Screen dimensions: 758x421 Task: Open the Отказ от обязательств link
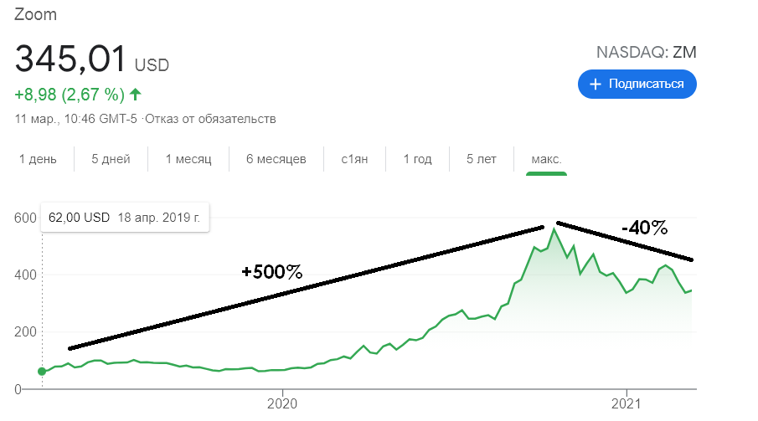(x=210, y=119)
